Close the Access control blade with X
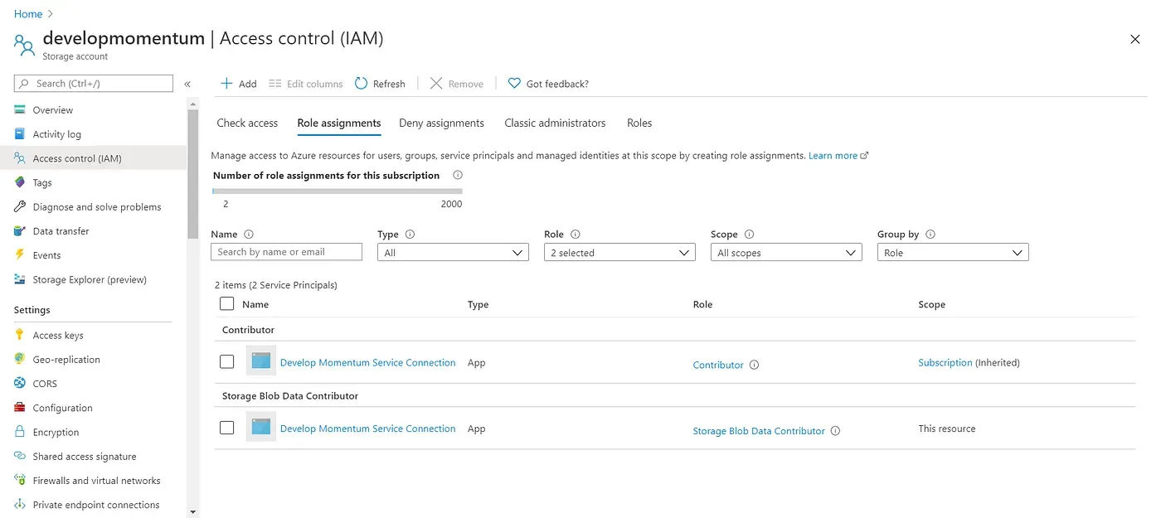The height and width of the screenshot is (518, 1161). 1135,40
